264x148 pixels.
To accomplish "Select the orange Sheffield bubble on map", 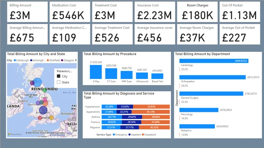I will coord(45,103).
